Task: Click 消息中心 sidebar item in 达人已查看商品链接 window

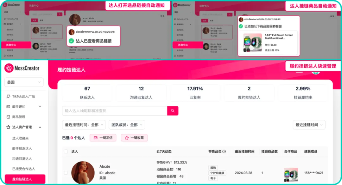Action: coord(16,45)
